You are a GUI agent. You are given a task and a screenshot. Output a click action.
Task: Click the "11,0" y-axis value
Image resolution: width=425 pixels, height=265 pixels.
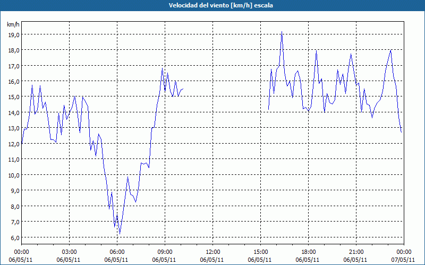[x=14, y=160]
